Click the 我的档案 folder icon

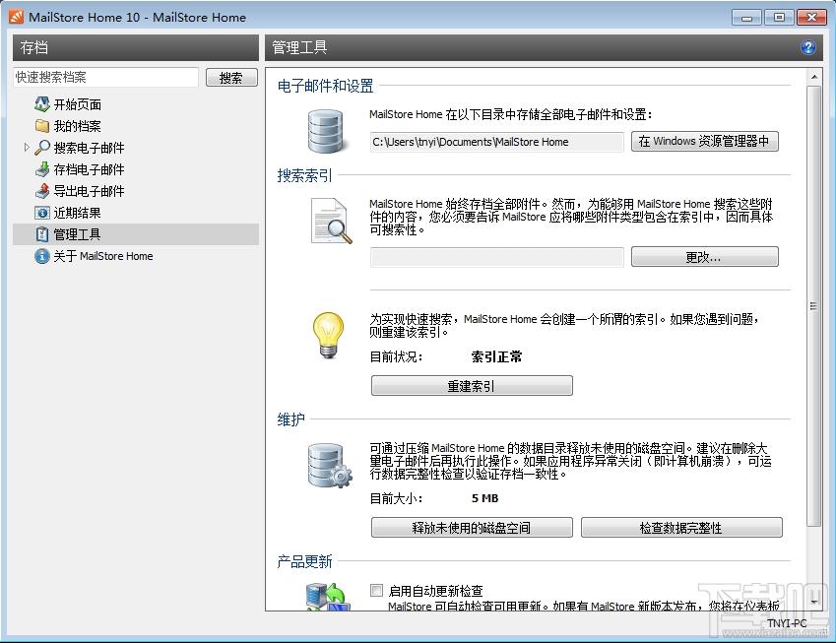pyautogui.click(x=42, y=126)
